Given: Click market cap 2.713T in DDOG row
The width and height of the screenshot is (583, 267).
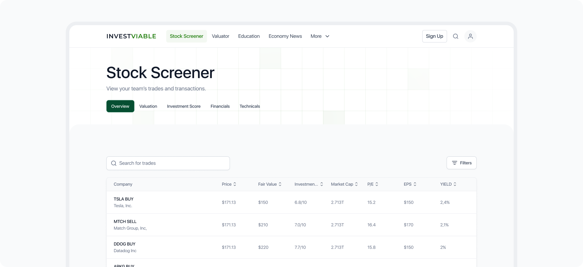Looking at the screenshot, I should (337, 247).
